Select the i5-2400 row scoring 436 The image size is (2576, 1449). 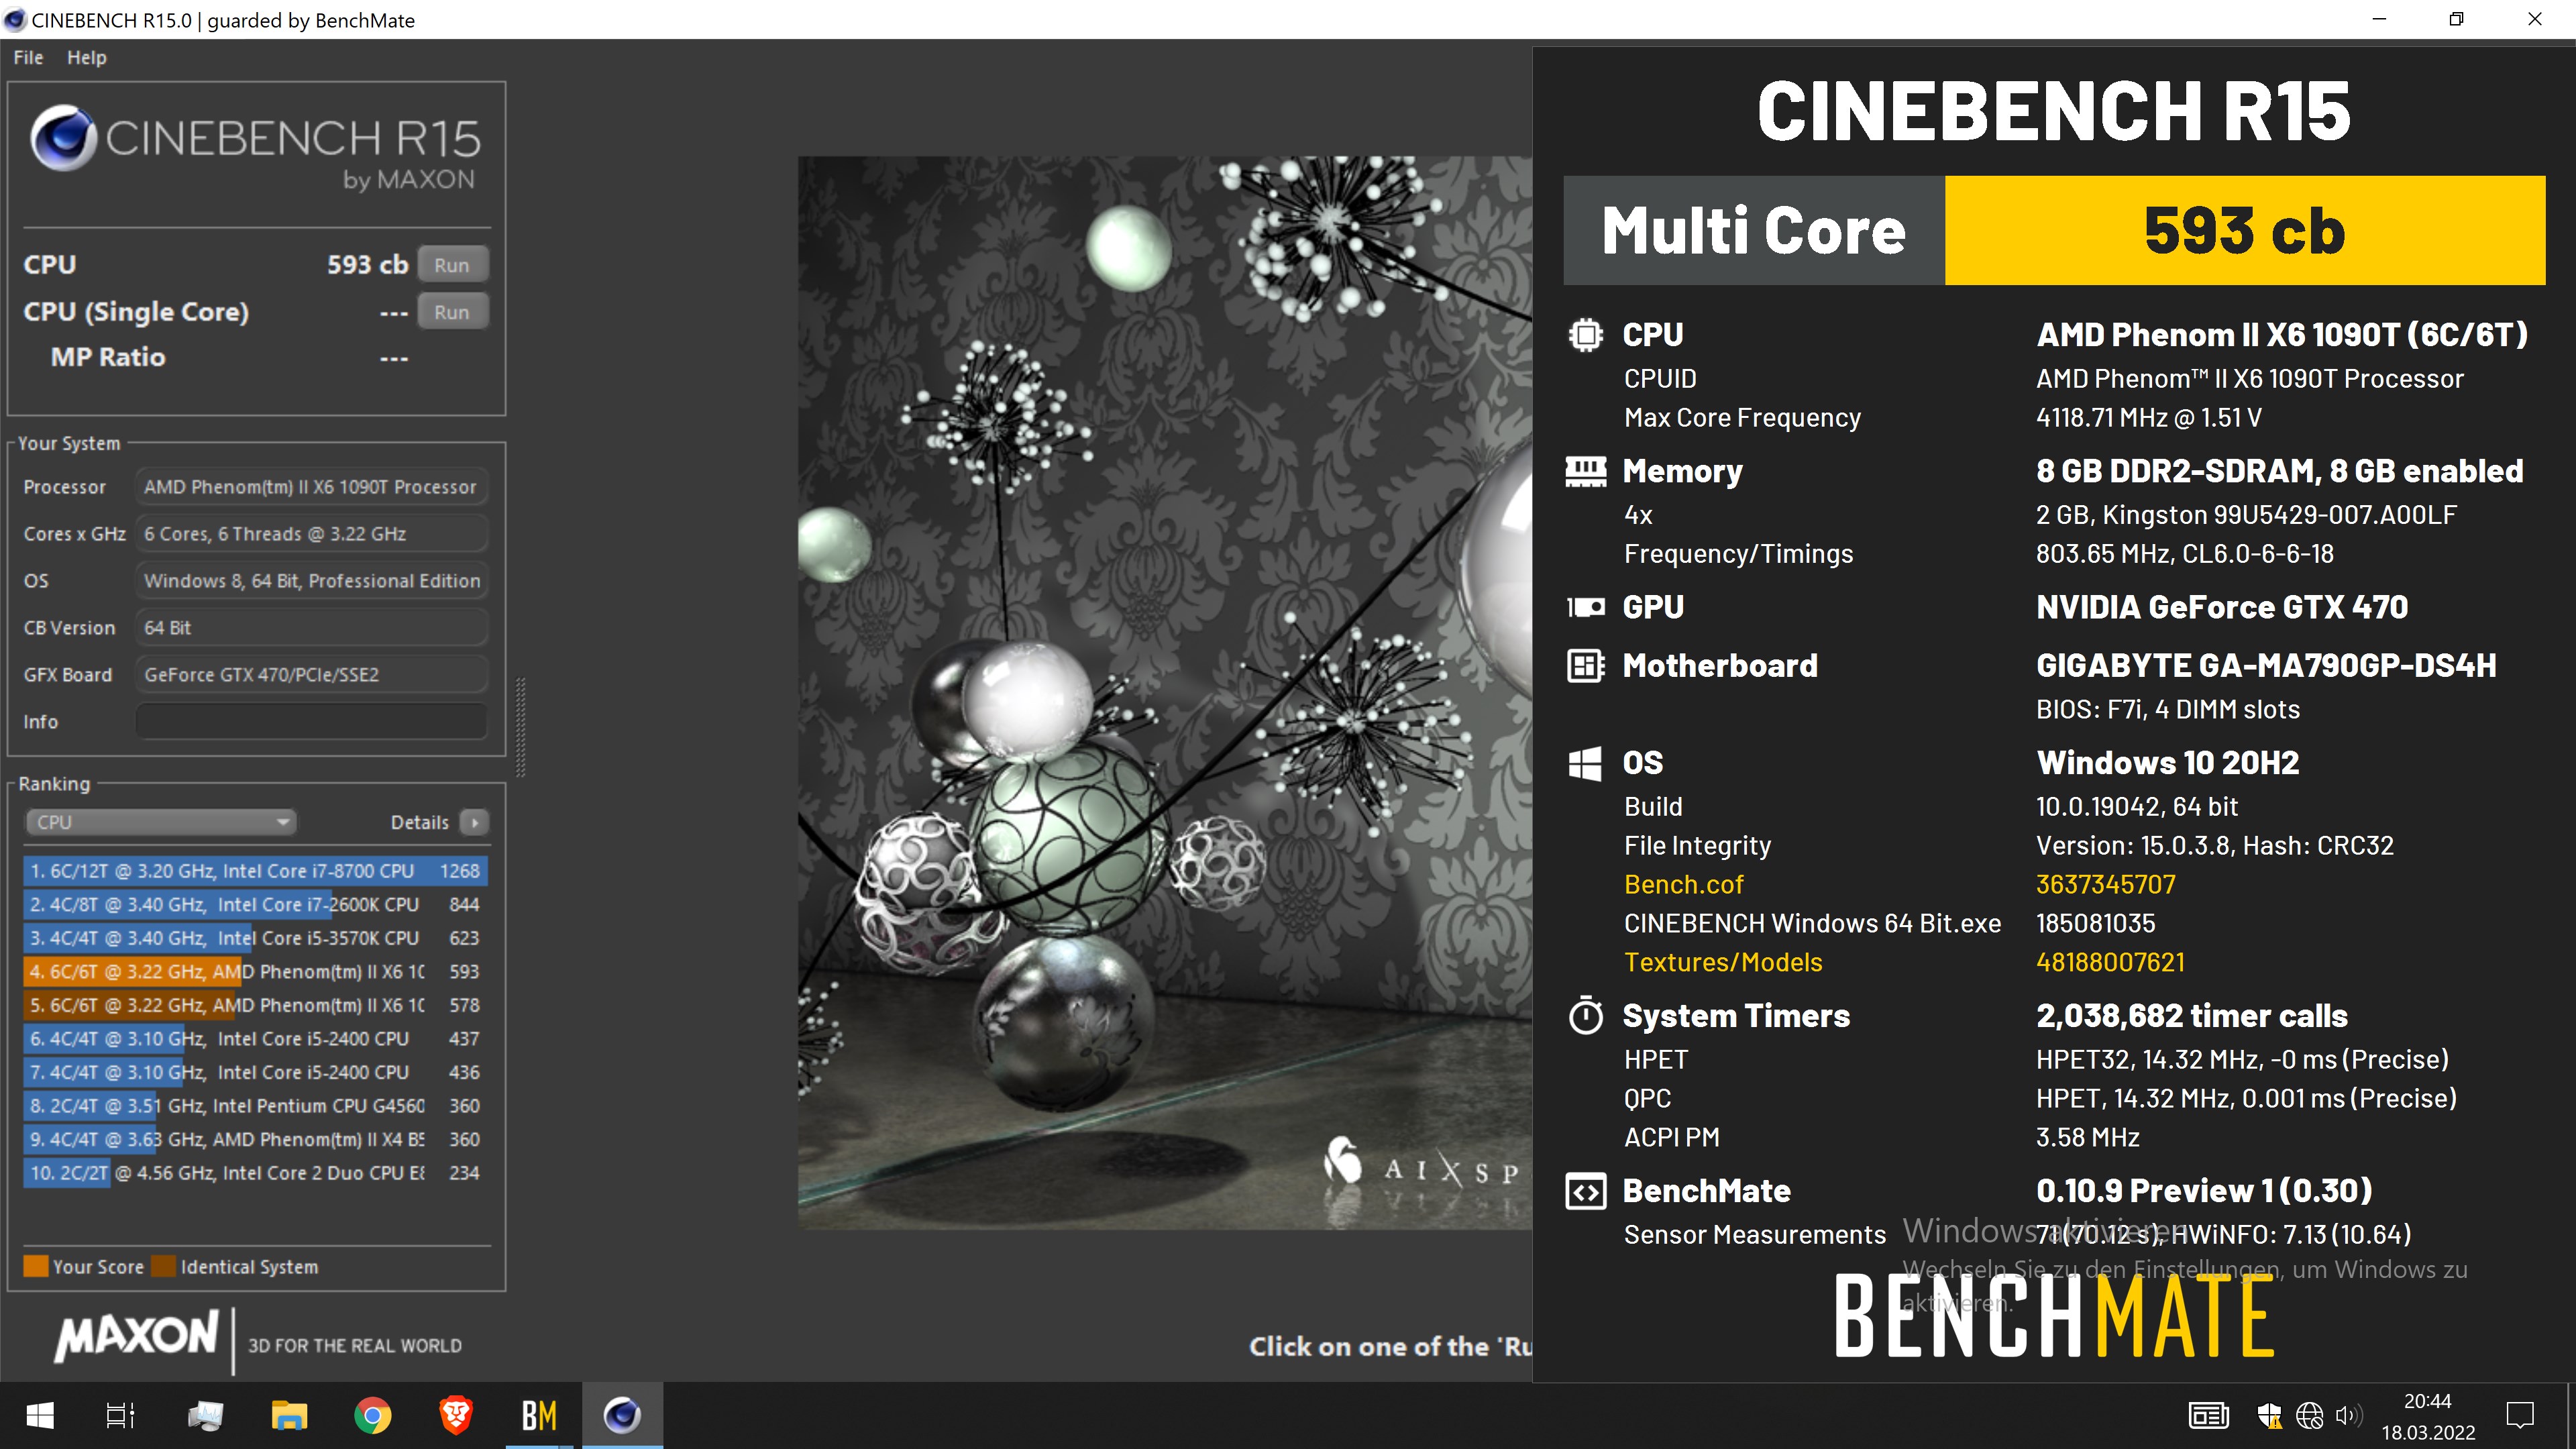(x=256, y=1072)
